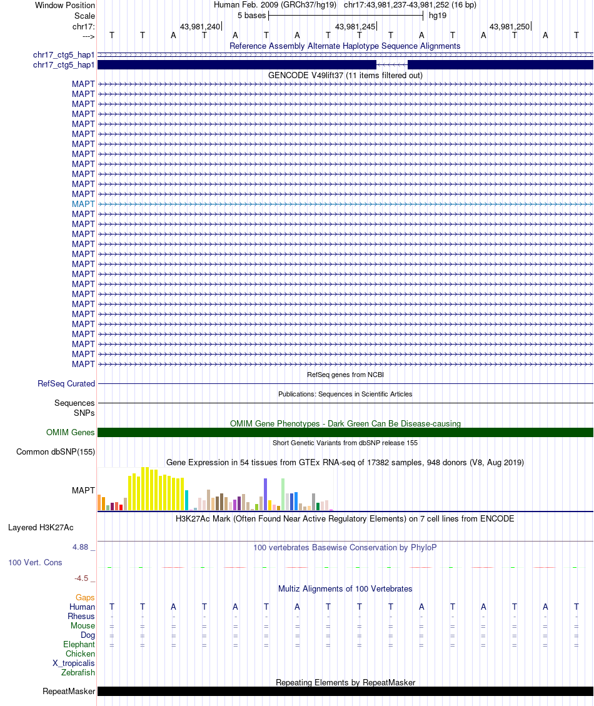The height and width of the screenshot is (706, 594).
Task: Click the Common dbSNP(155) track label
Action: 56,451
